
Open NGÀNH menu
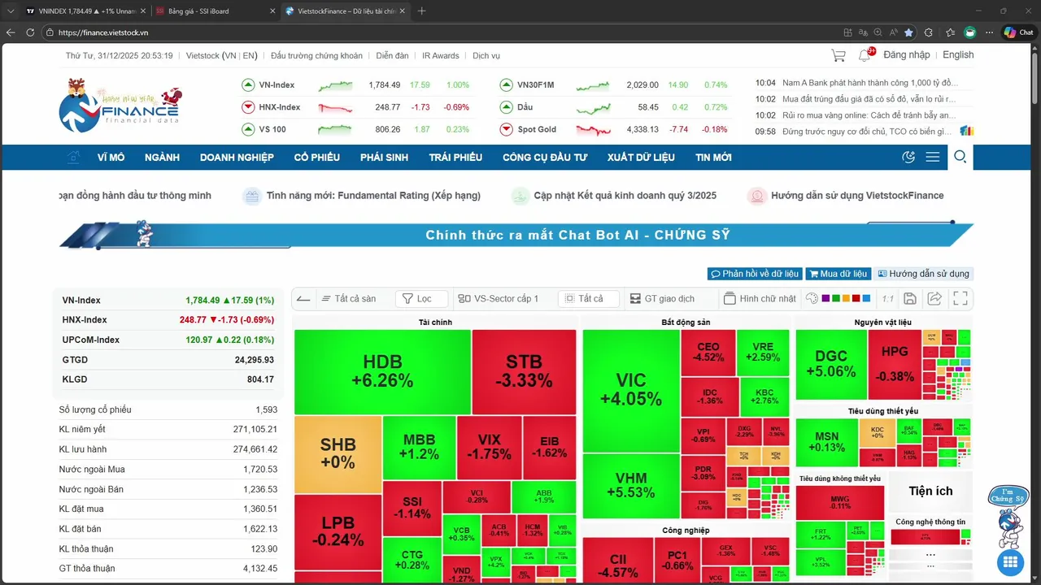162,158
